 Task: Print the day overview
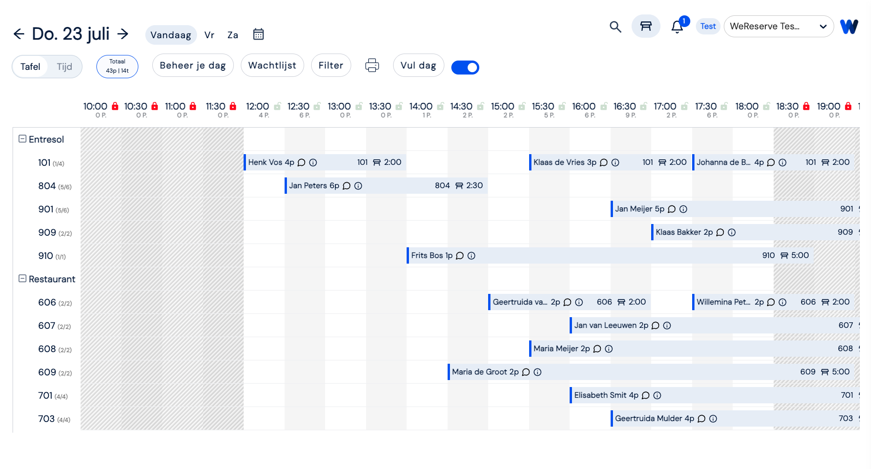pos(372,65)
